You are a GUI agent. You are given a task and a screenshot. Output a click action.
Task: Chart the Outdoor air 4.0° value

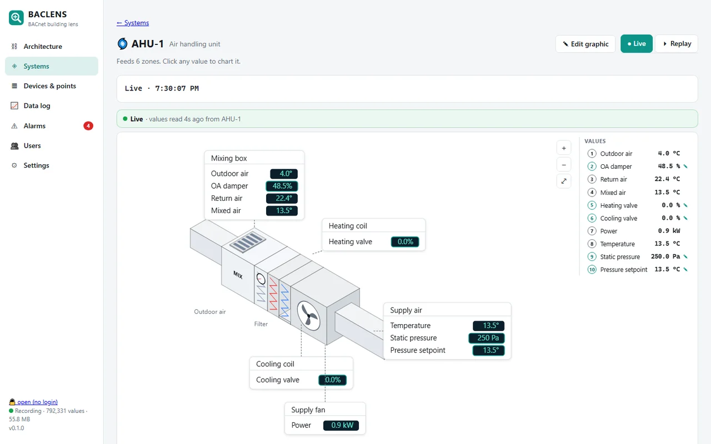tap(284, 174)
